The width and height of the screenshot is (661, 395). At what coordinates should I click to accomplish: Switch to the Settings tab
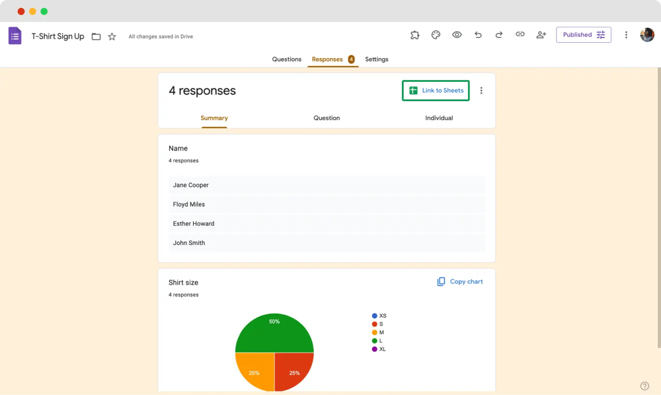coord(377,59)
